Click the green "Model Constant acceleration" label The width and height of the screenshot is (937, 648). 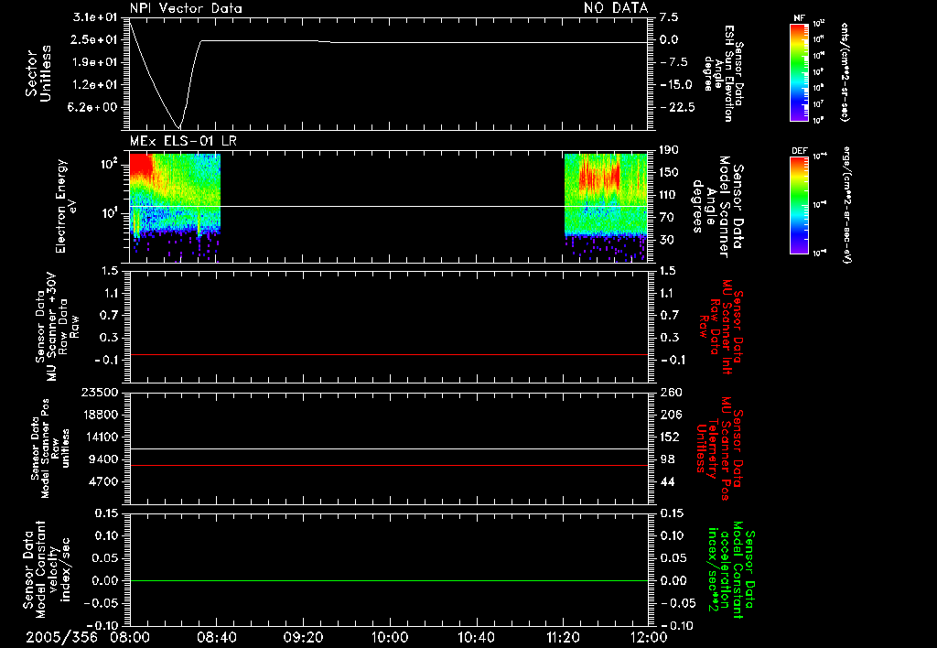click(732, 570)
